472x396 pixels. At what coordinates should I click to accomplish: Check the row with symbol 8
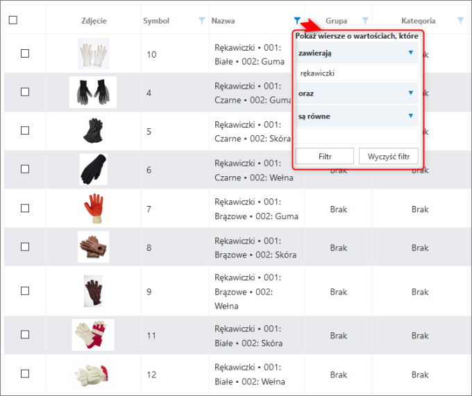25,247
